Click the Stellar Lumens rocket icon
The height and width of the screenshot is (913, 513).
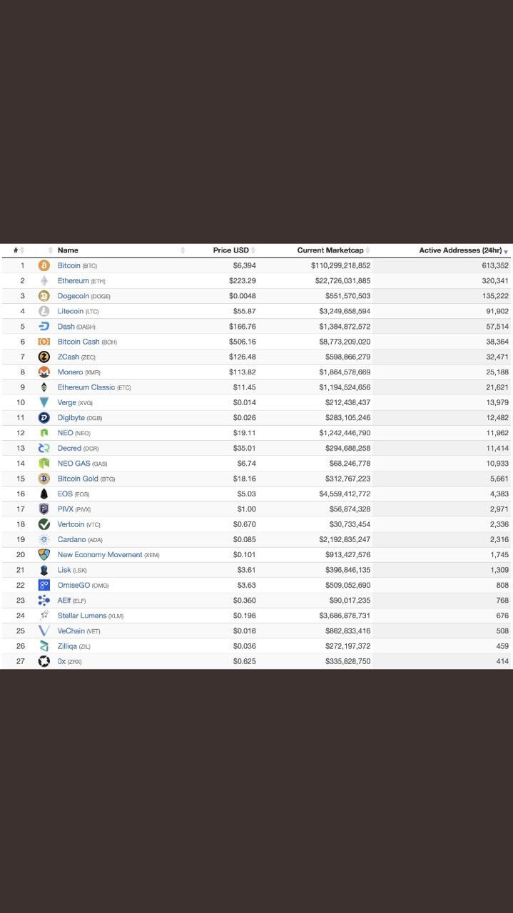pos(44,616)
